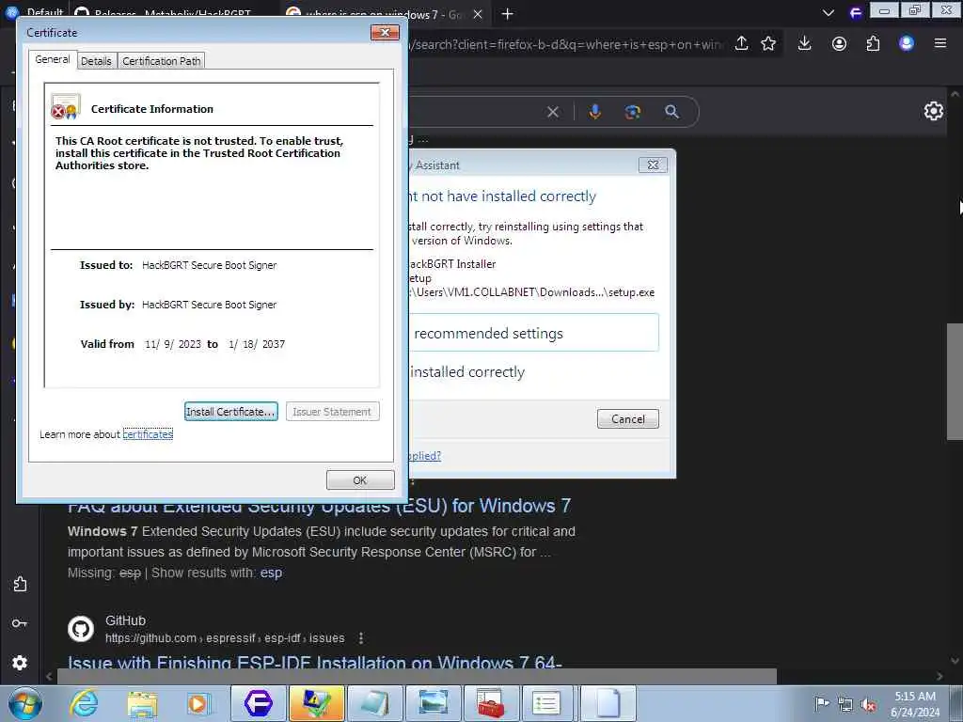
Task: Open the certificates help link
Action: pos(148,434)
